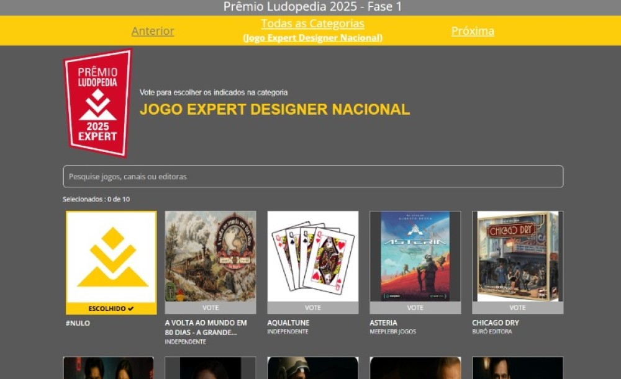This screenshot has height=379, width=621.
Task: Click the Jogo Expert Designer Nacional sublink
Action: click(x=312, y=38)
